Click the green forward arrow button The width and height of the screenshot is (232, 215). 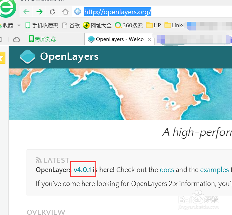39,12
